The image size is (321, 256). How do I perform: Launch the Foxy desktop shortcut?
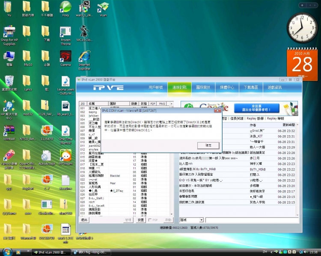pyautogui.click(x=65, y=8)
